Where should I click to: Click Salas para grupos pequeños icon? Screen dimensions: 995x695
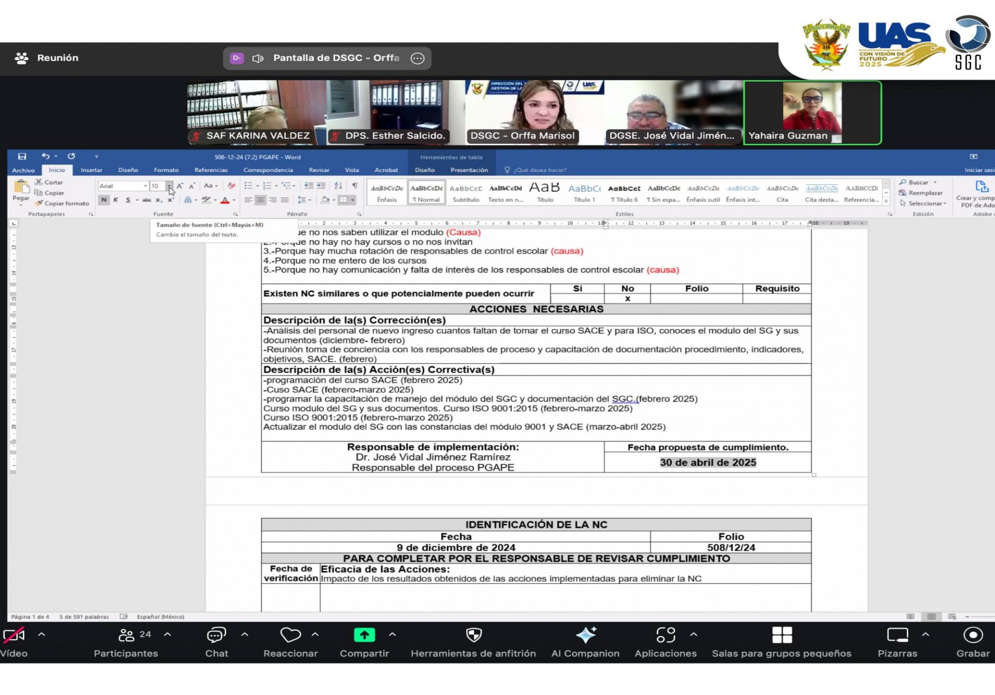click(x=782, y=636)
